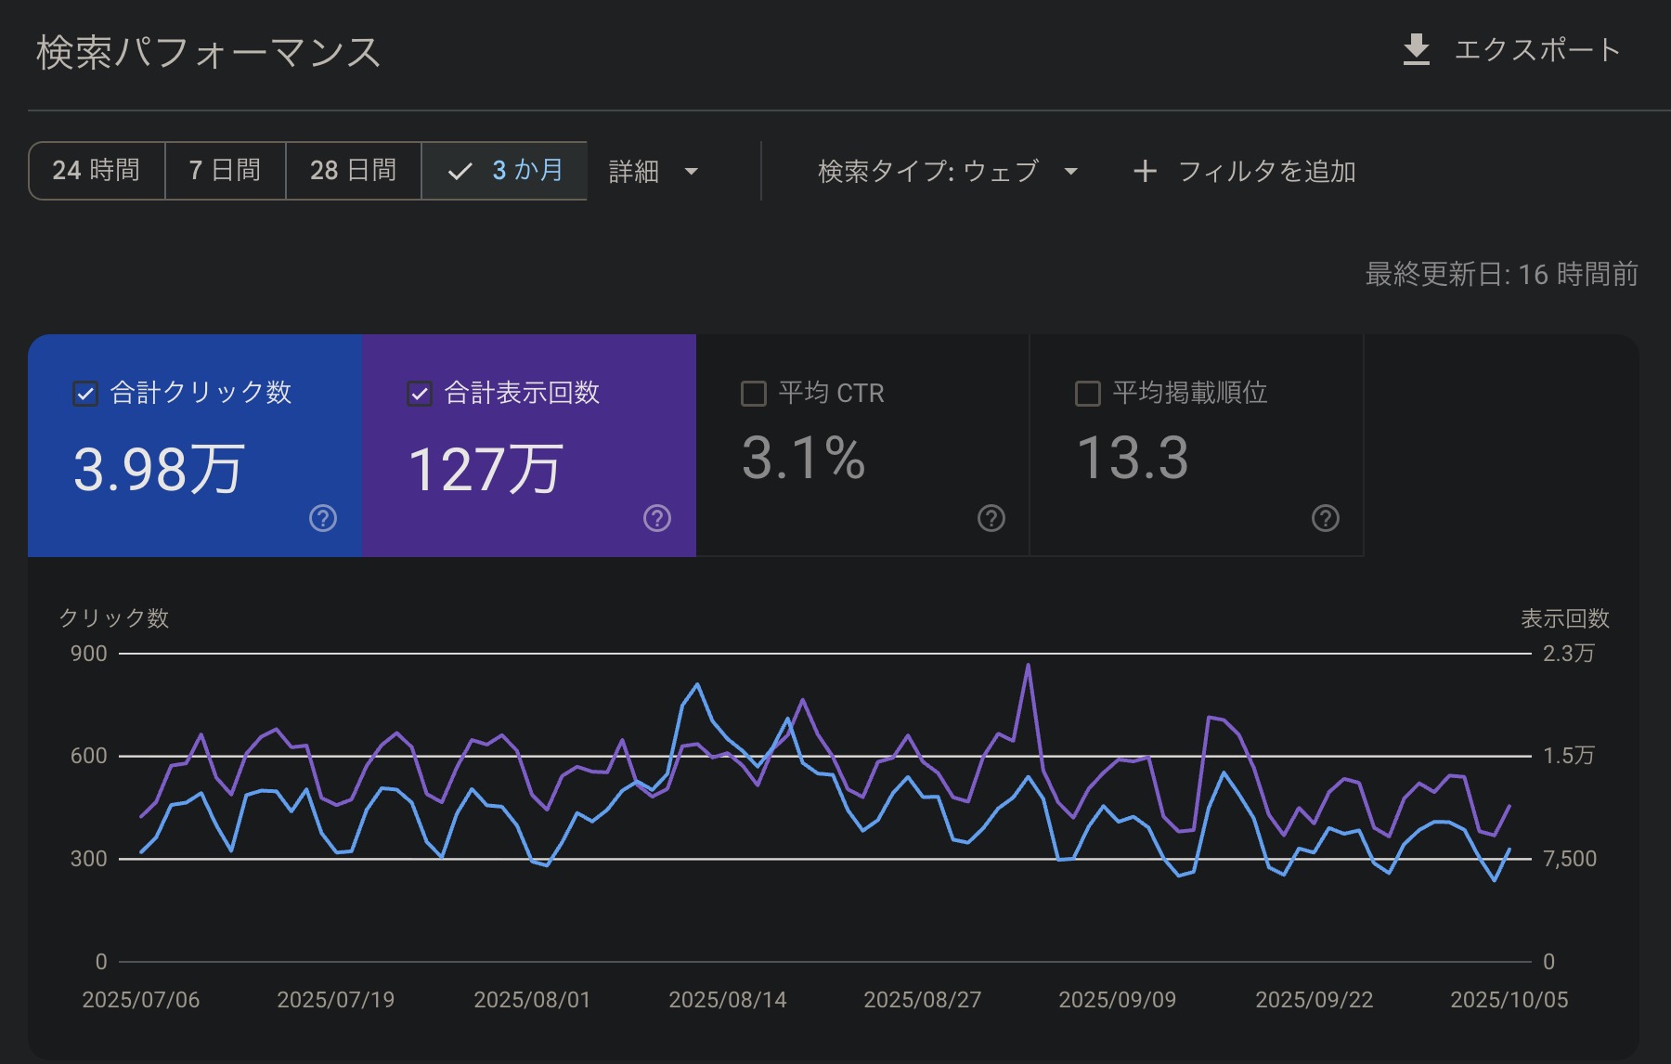
Task: Switch to the 24 時間 range tab
Action: [97, 171]
